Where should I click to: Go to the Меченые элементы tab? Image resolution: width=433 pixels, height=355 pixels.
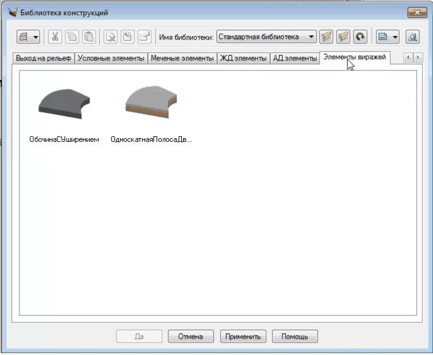181,59
